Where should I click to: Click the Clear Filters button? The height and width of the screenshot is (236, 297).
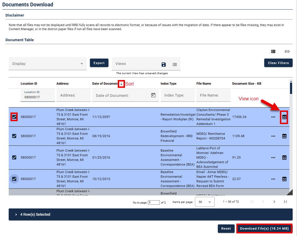click(x=278, y=63)
